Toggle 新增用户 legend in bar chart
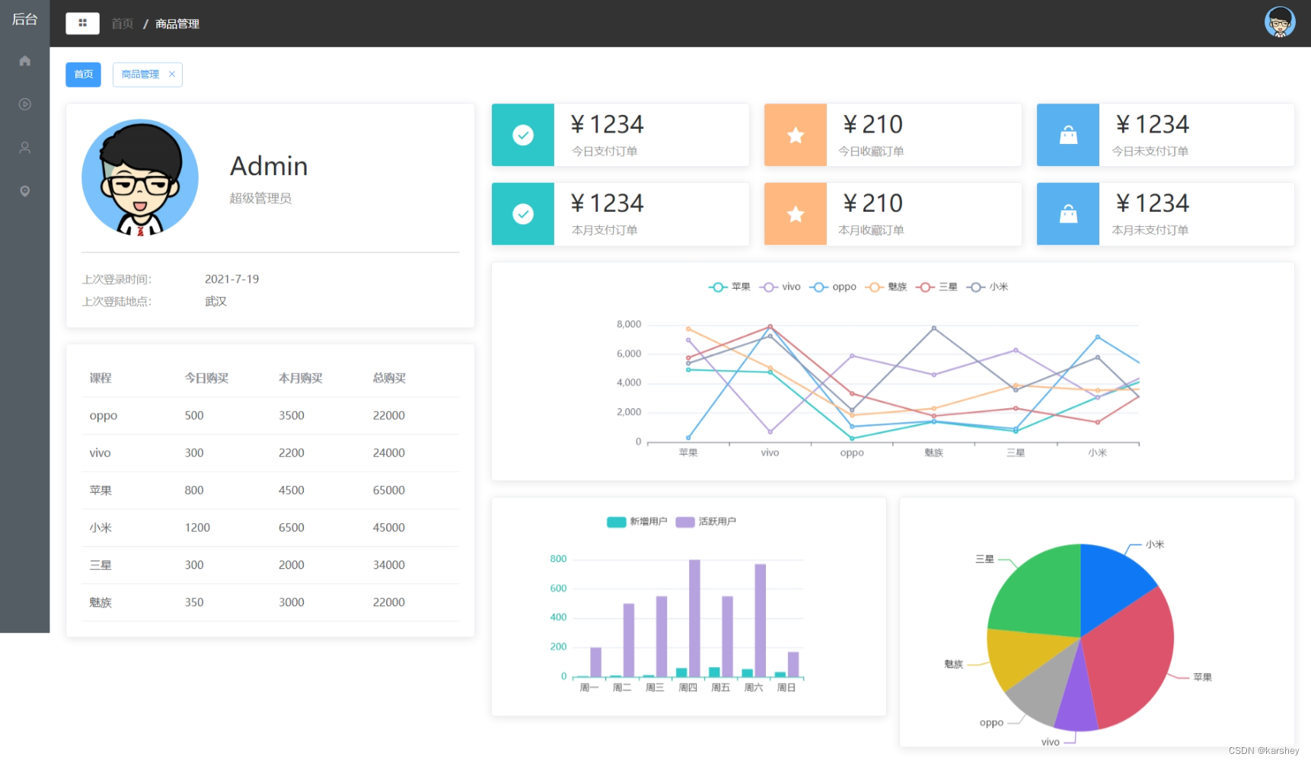Viewport: 1311px width, 763px height. [636, 522]
